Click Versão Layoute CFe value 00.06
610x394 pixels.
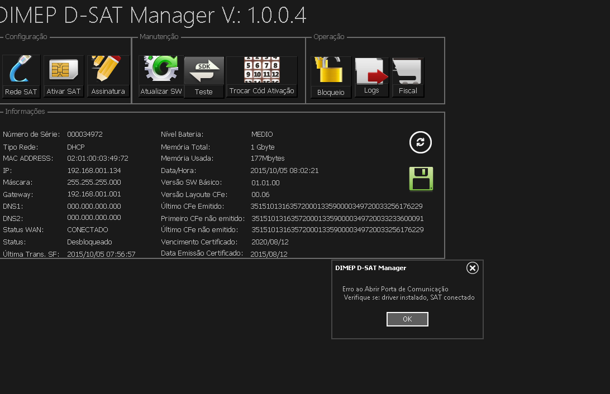pos(260,195)
